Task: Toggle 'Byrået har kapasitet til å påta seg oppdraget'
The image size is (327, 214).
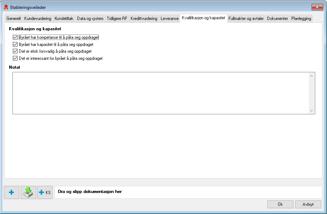Action: [15, 44]
